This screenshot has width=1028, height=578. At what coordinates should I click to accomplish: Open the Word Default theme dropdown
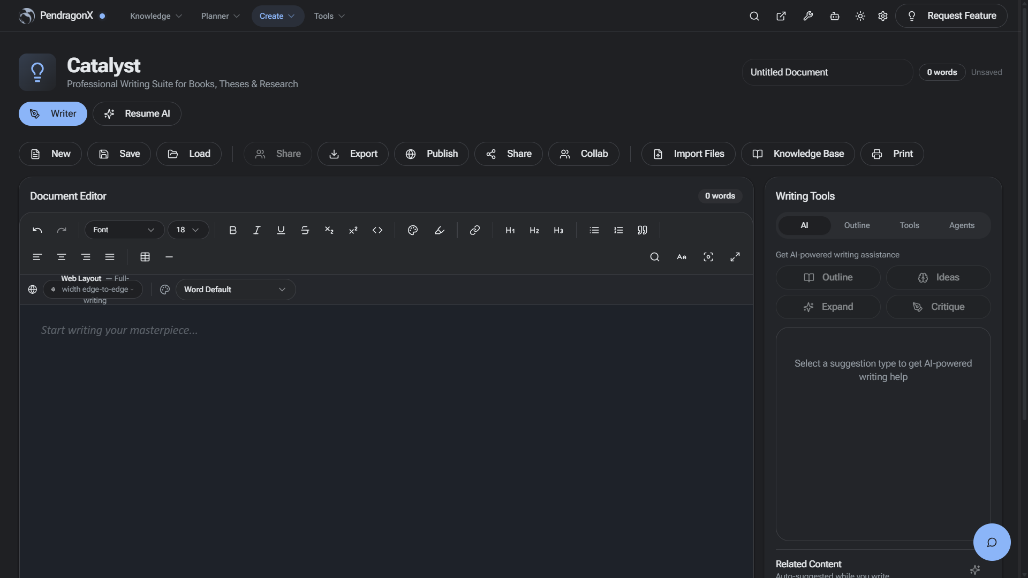(236, 290)
